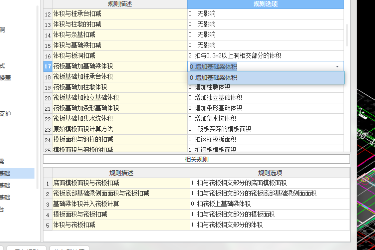375x250 pixels.
Task: Click option '扣与0.3m2以上洞相交部分的体积'
Action: 266,56
